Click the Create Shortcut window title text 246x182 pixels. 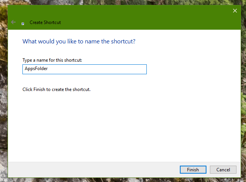(45, 22)
